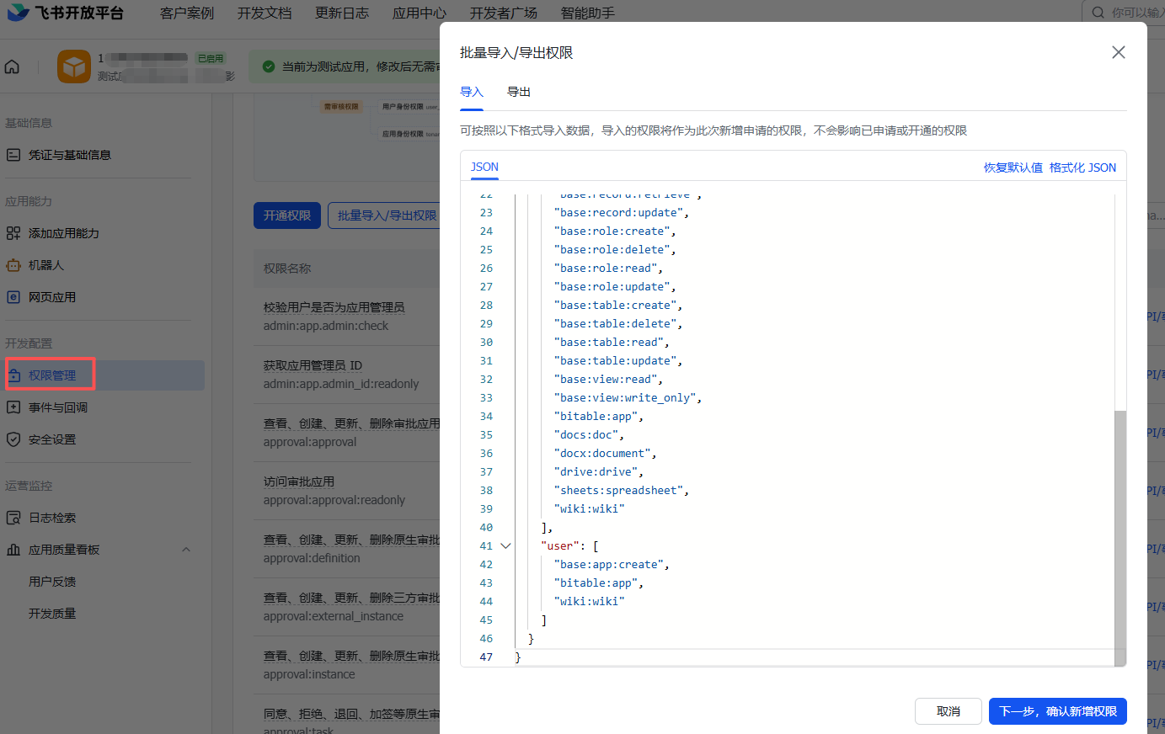The width and height of the screenshot is (1165, 734).
Task: Click the orange app cube icon
Action: click(74, 66)
